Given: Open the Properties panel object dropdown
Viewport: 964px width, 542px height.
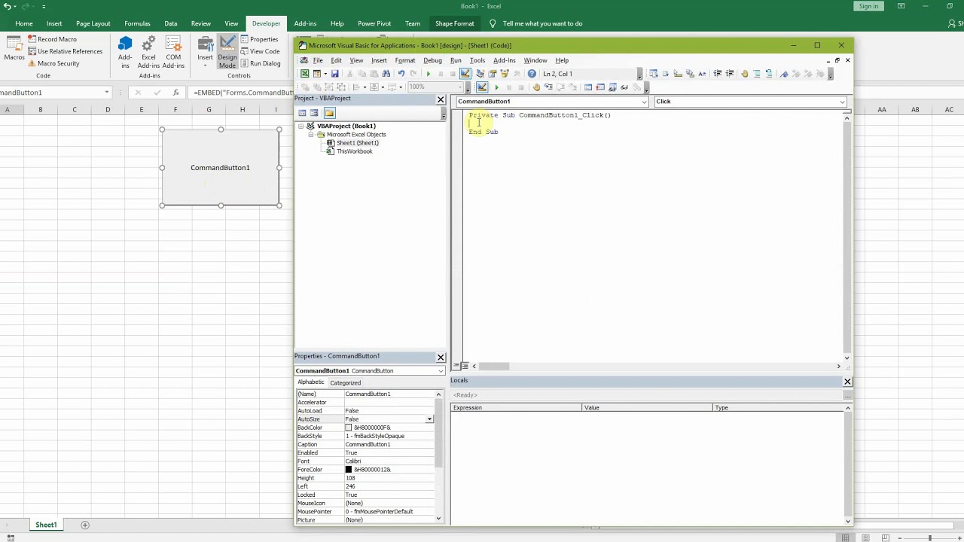Looking at the screenshot, I should click(x=441, y=371).
